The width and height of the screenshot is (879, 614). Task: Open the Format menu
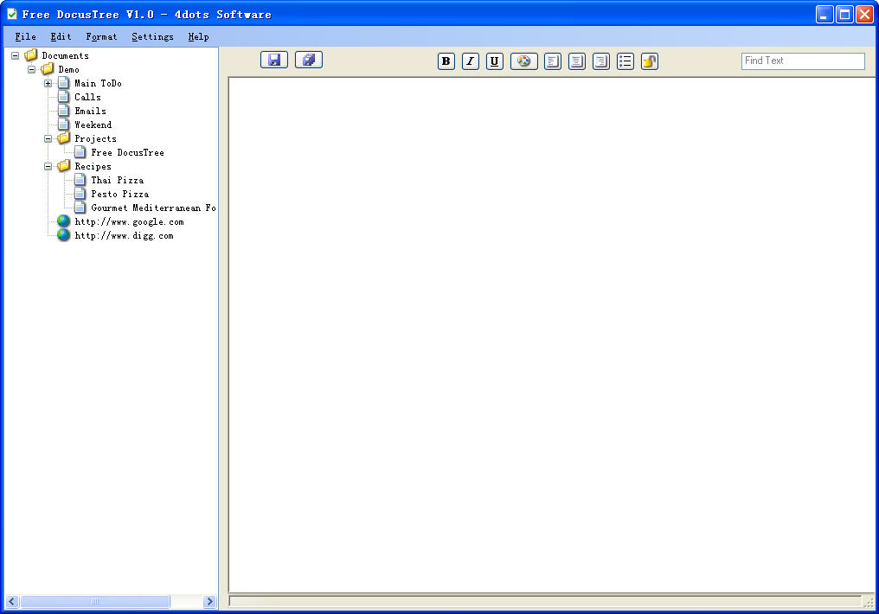[x=101, y=37]
